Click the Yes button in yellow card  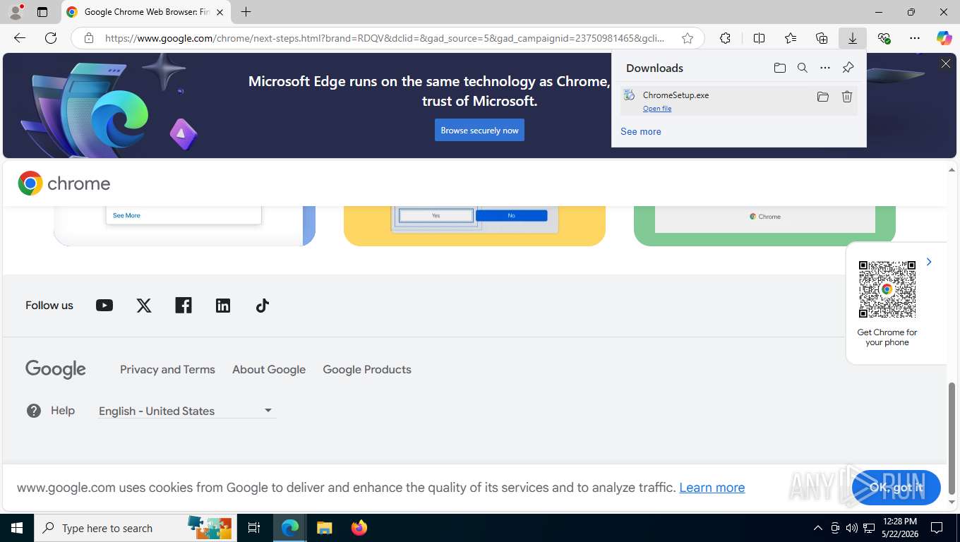(436, 215)
